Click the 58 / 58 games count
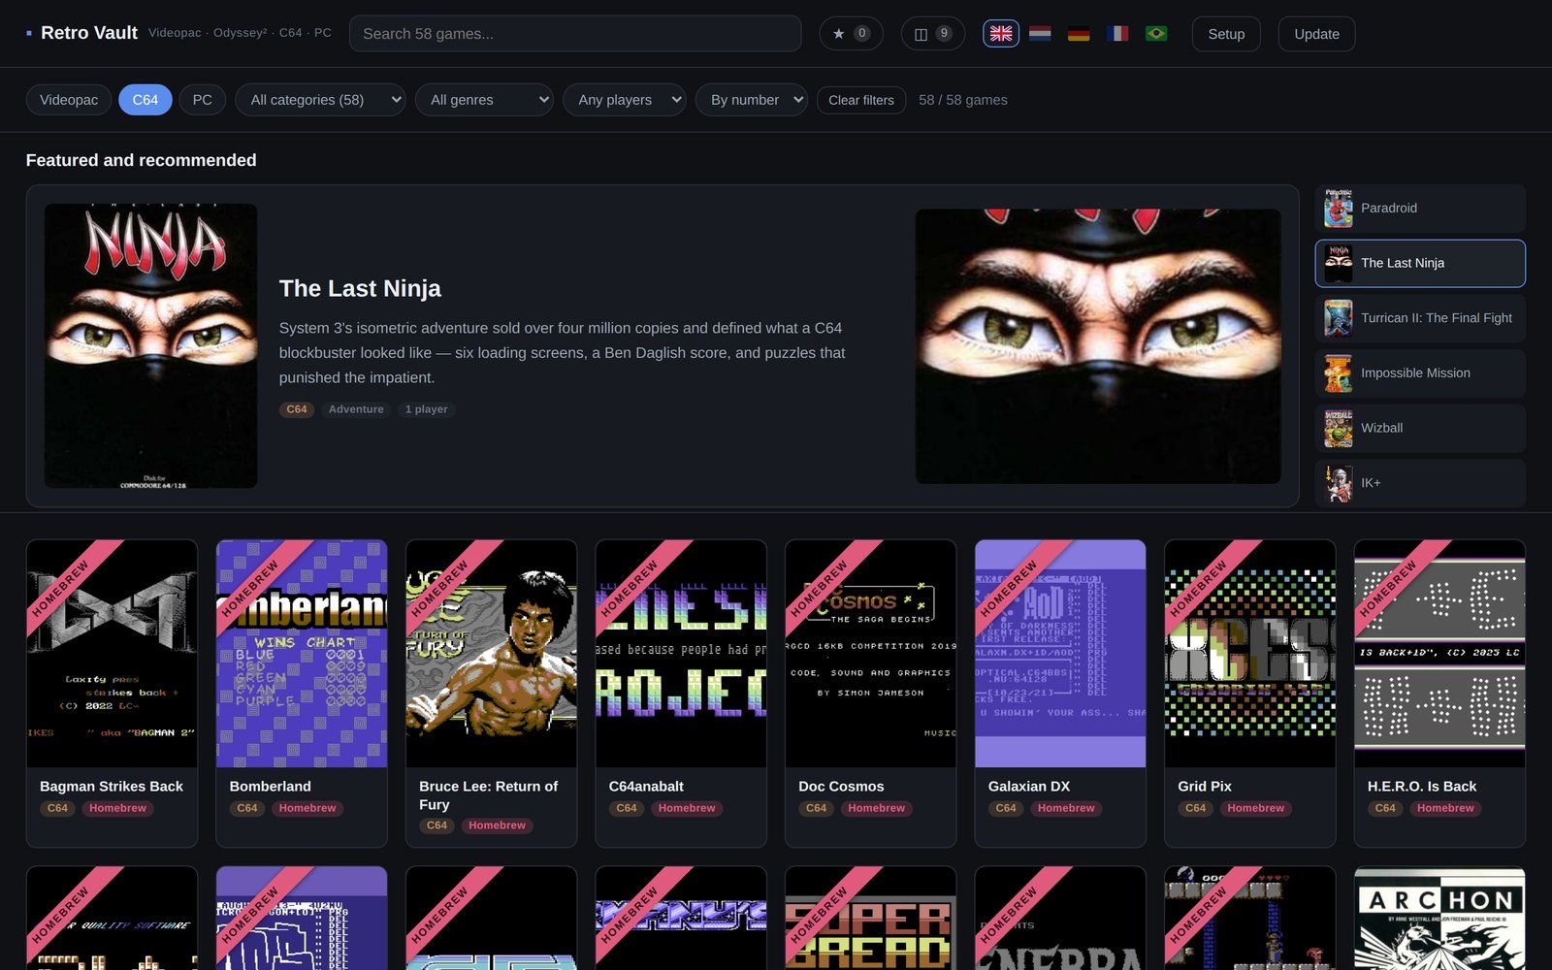The height and width of the screenshot is (970, 1552). (x=963, y=100)
